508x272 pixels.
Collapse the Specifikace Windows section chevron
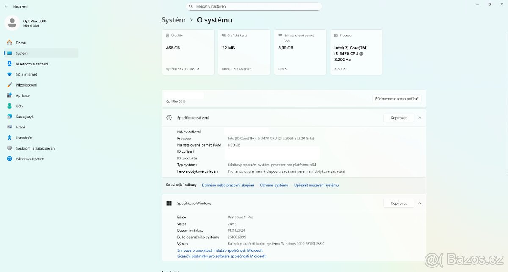pos(420,203)
